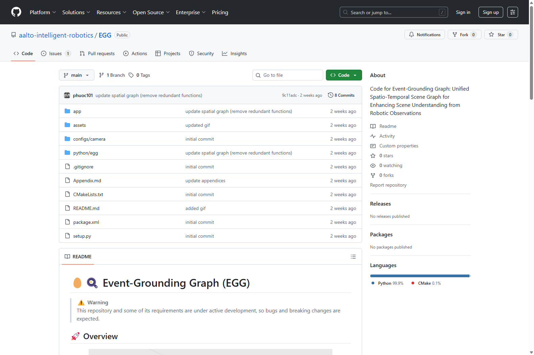Click the Custom properties note icon

(x=373, y=146)
